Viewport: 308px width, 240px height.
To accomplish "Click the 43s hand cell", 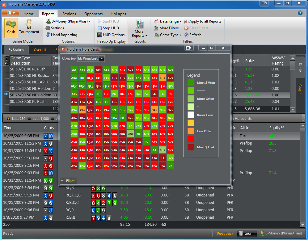I will point(162,150).
